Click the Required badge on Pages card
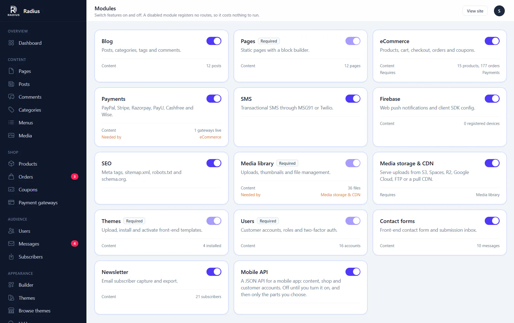This screenshot has width=514, height=323. [x=269, y=41]
